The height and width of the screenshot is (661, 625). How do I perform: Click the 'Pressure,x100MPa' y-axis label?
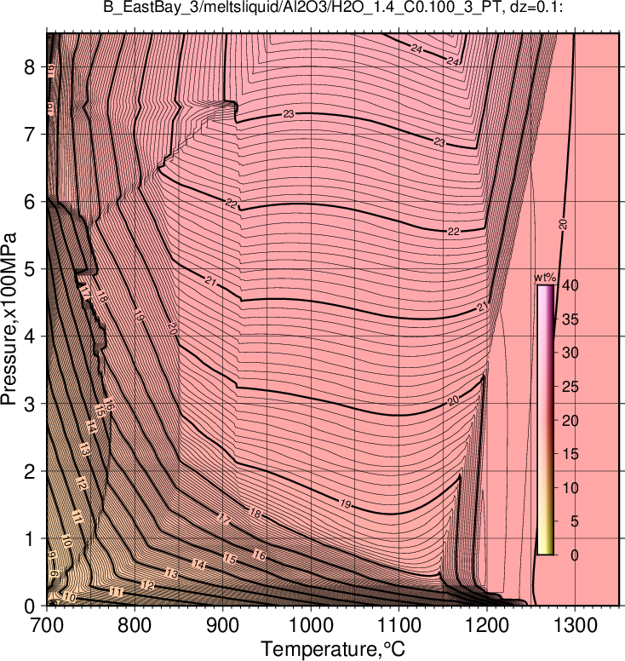[x=9, y=319]
